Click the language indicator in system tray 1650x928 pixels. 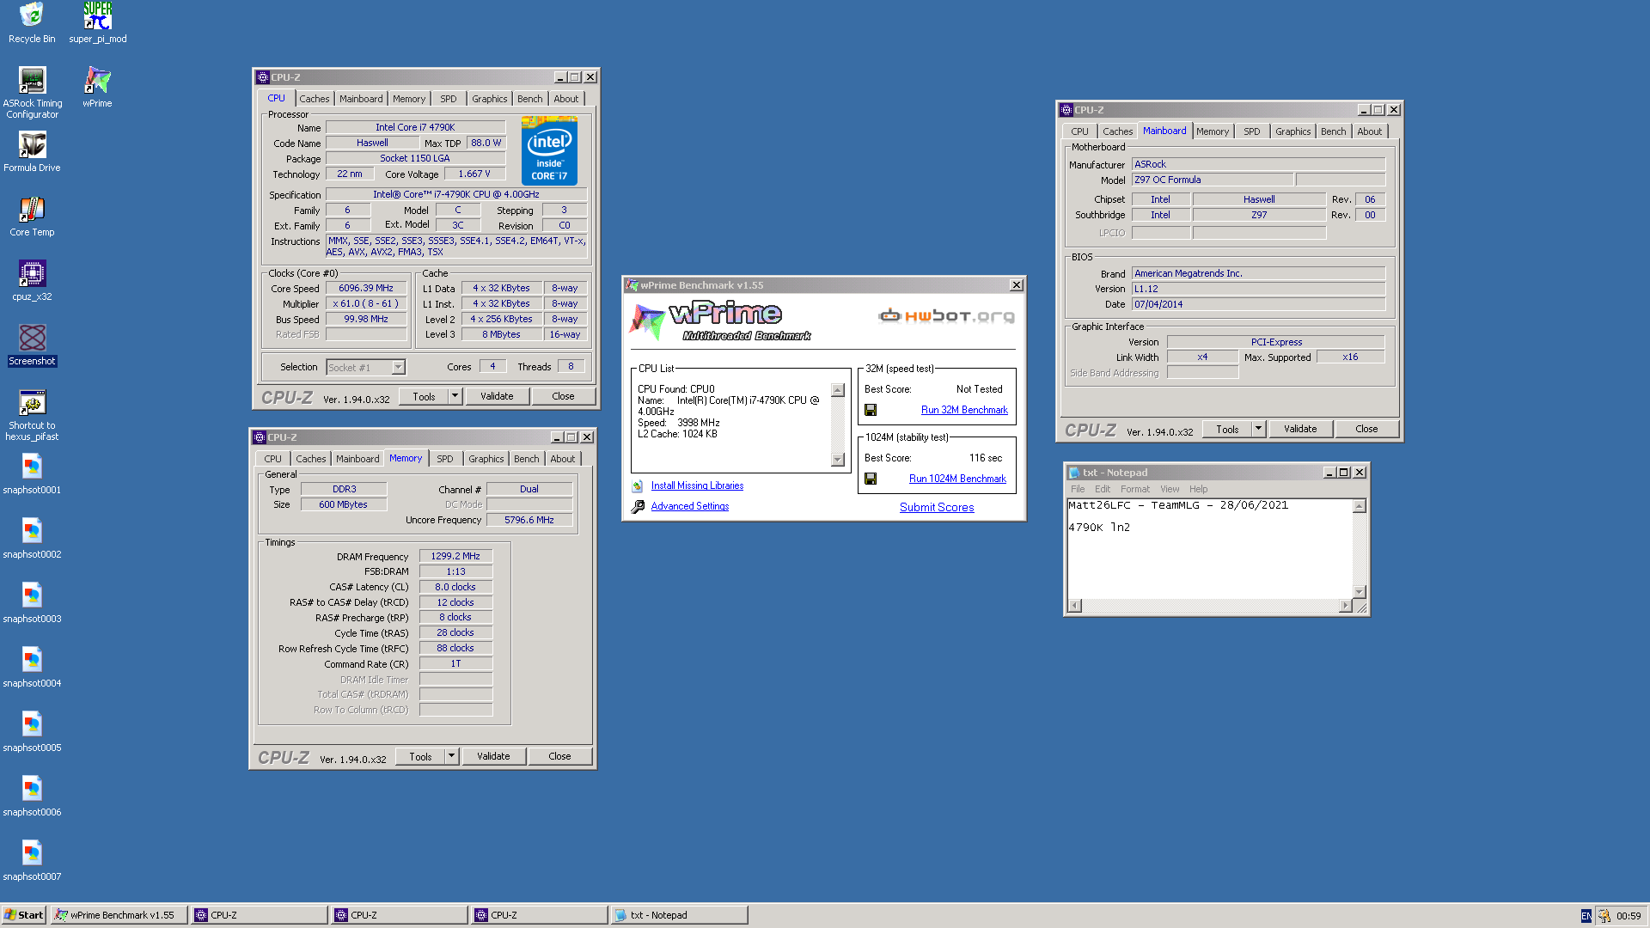(1586, 916)
